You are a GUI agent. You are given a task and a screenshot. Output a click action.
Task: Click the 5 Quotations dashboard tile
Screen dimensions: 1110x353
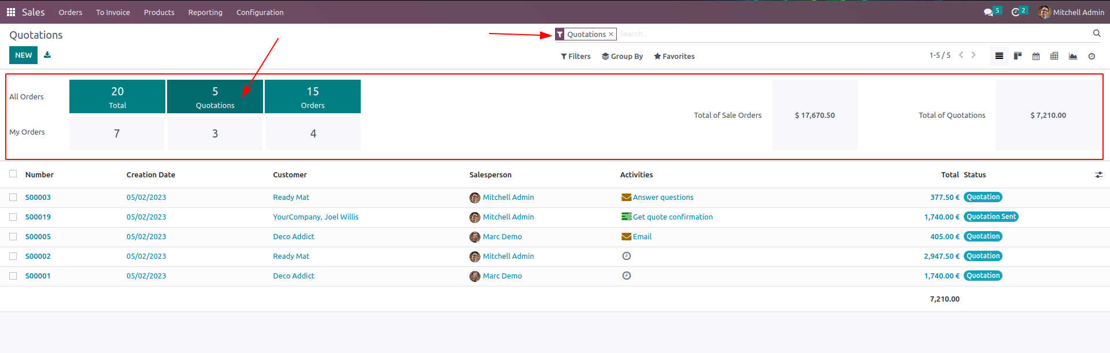click(x=215, y=96)
